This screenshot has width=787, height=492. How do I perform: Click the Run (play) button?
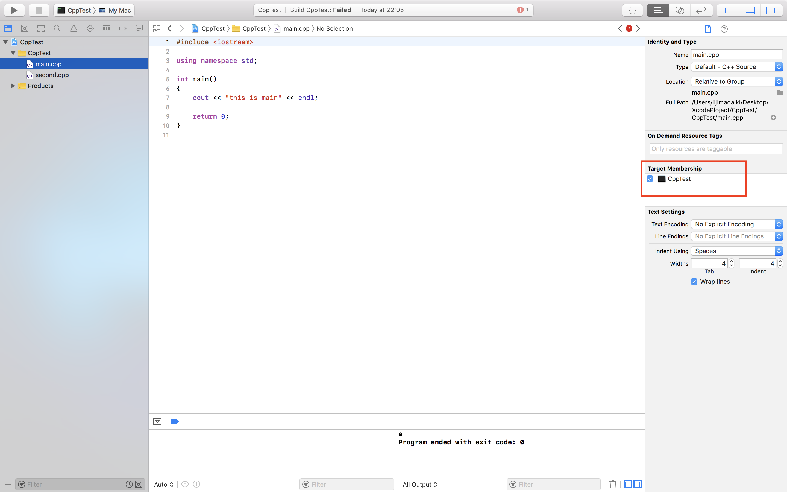(14, 10)
